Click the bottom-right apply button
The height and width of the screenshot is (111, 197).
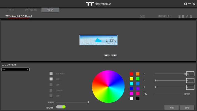pyautogui.click(x=187, y=108)
